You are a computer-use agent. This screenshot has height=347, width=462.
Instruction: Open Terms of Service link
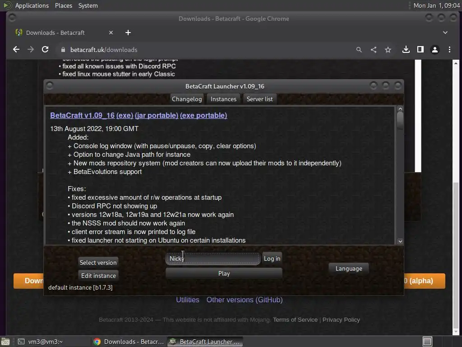pos(295,320)
